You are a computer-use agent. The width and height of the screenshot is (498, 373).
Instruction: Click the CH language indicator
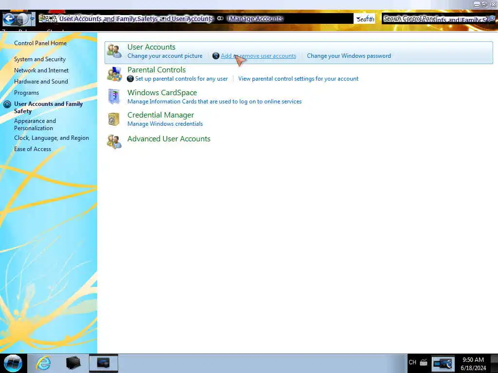pyautogui.click(x=412, y=362)
